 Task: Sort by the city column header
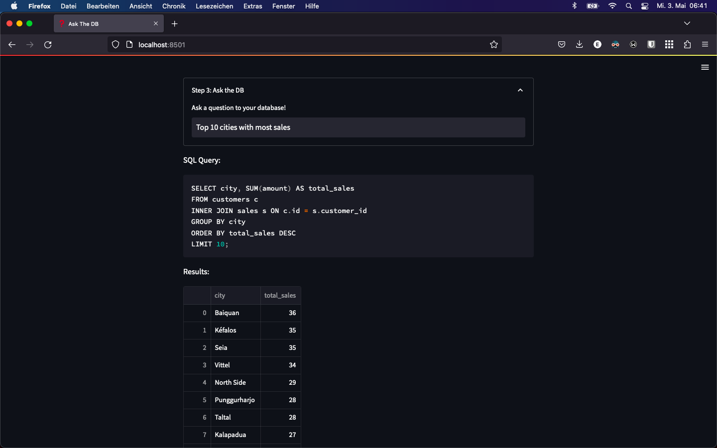click(x=236, y=295)
